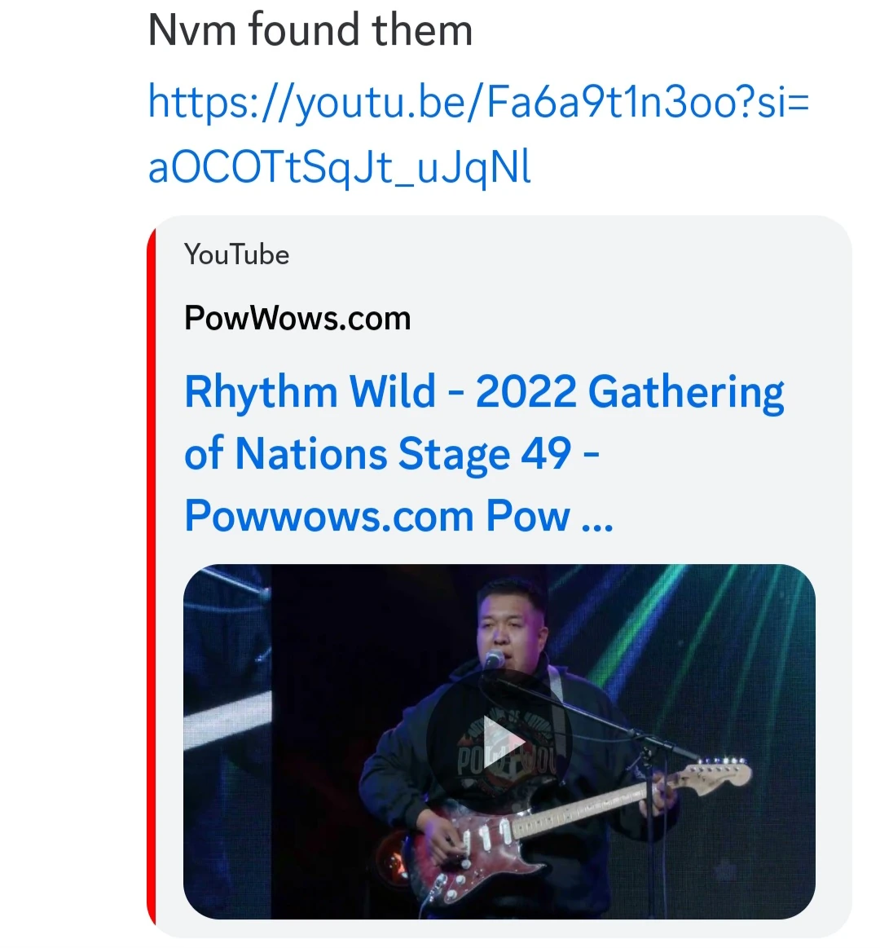Click the word "them" in the message

tap(422, 31)
